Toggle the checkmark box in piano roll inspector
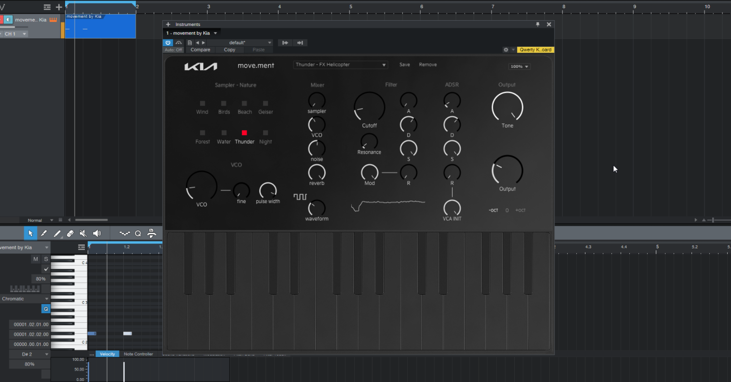 [x=46, y=269]
